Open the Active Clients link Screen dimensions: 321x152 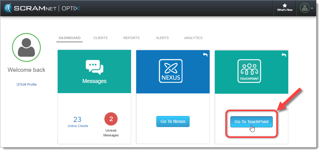point(78,126)
